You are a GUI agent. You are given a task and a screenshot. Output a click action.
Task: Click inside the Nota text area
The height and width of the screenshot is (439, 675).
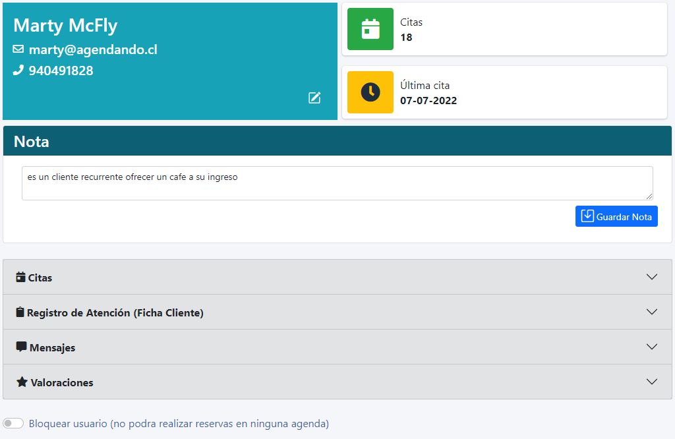point(337,183)
